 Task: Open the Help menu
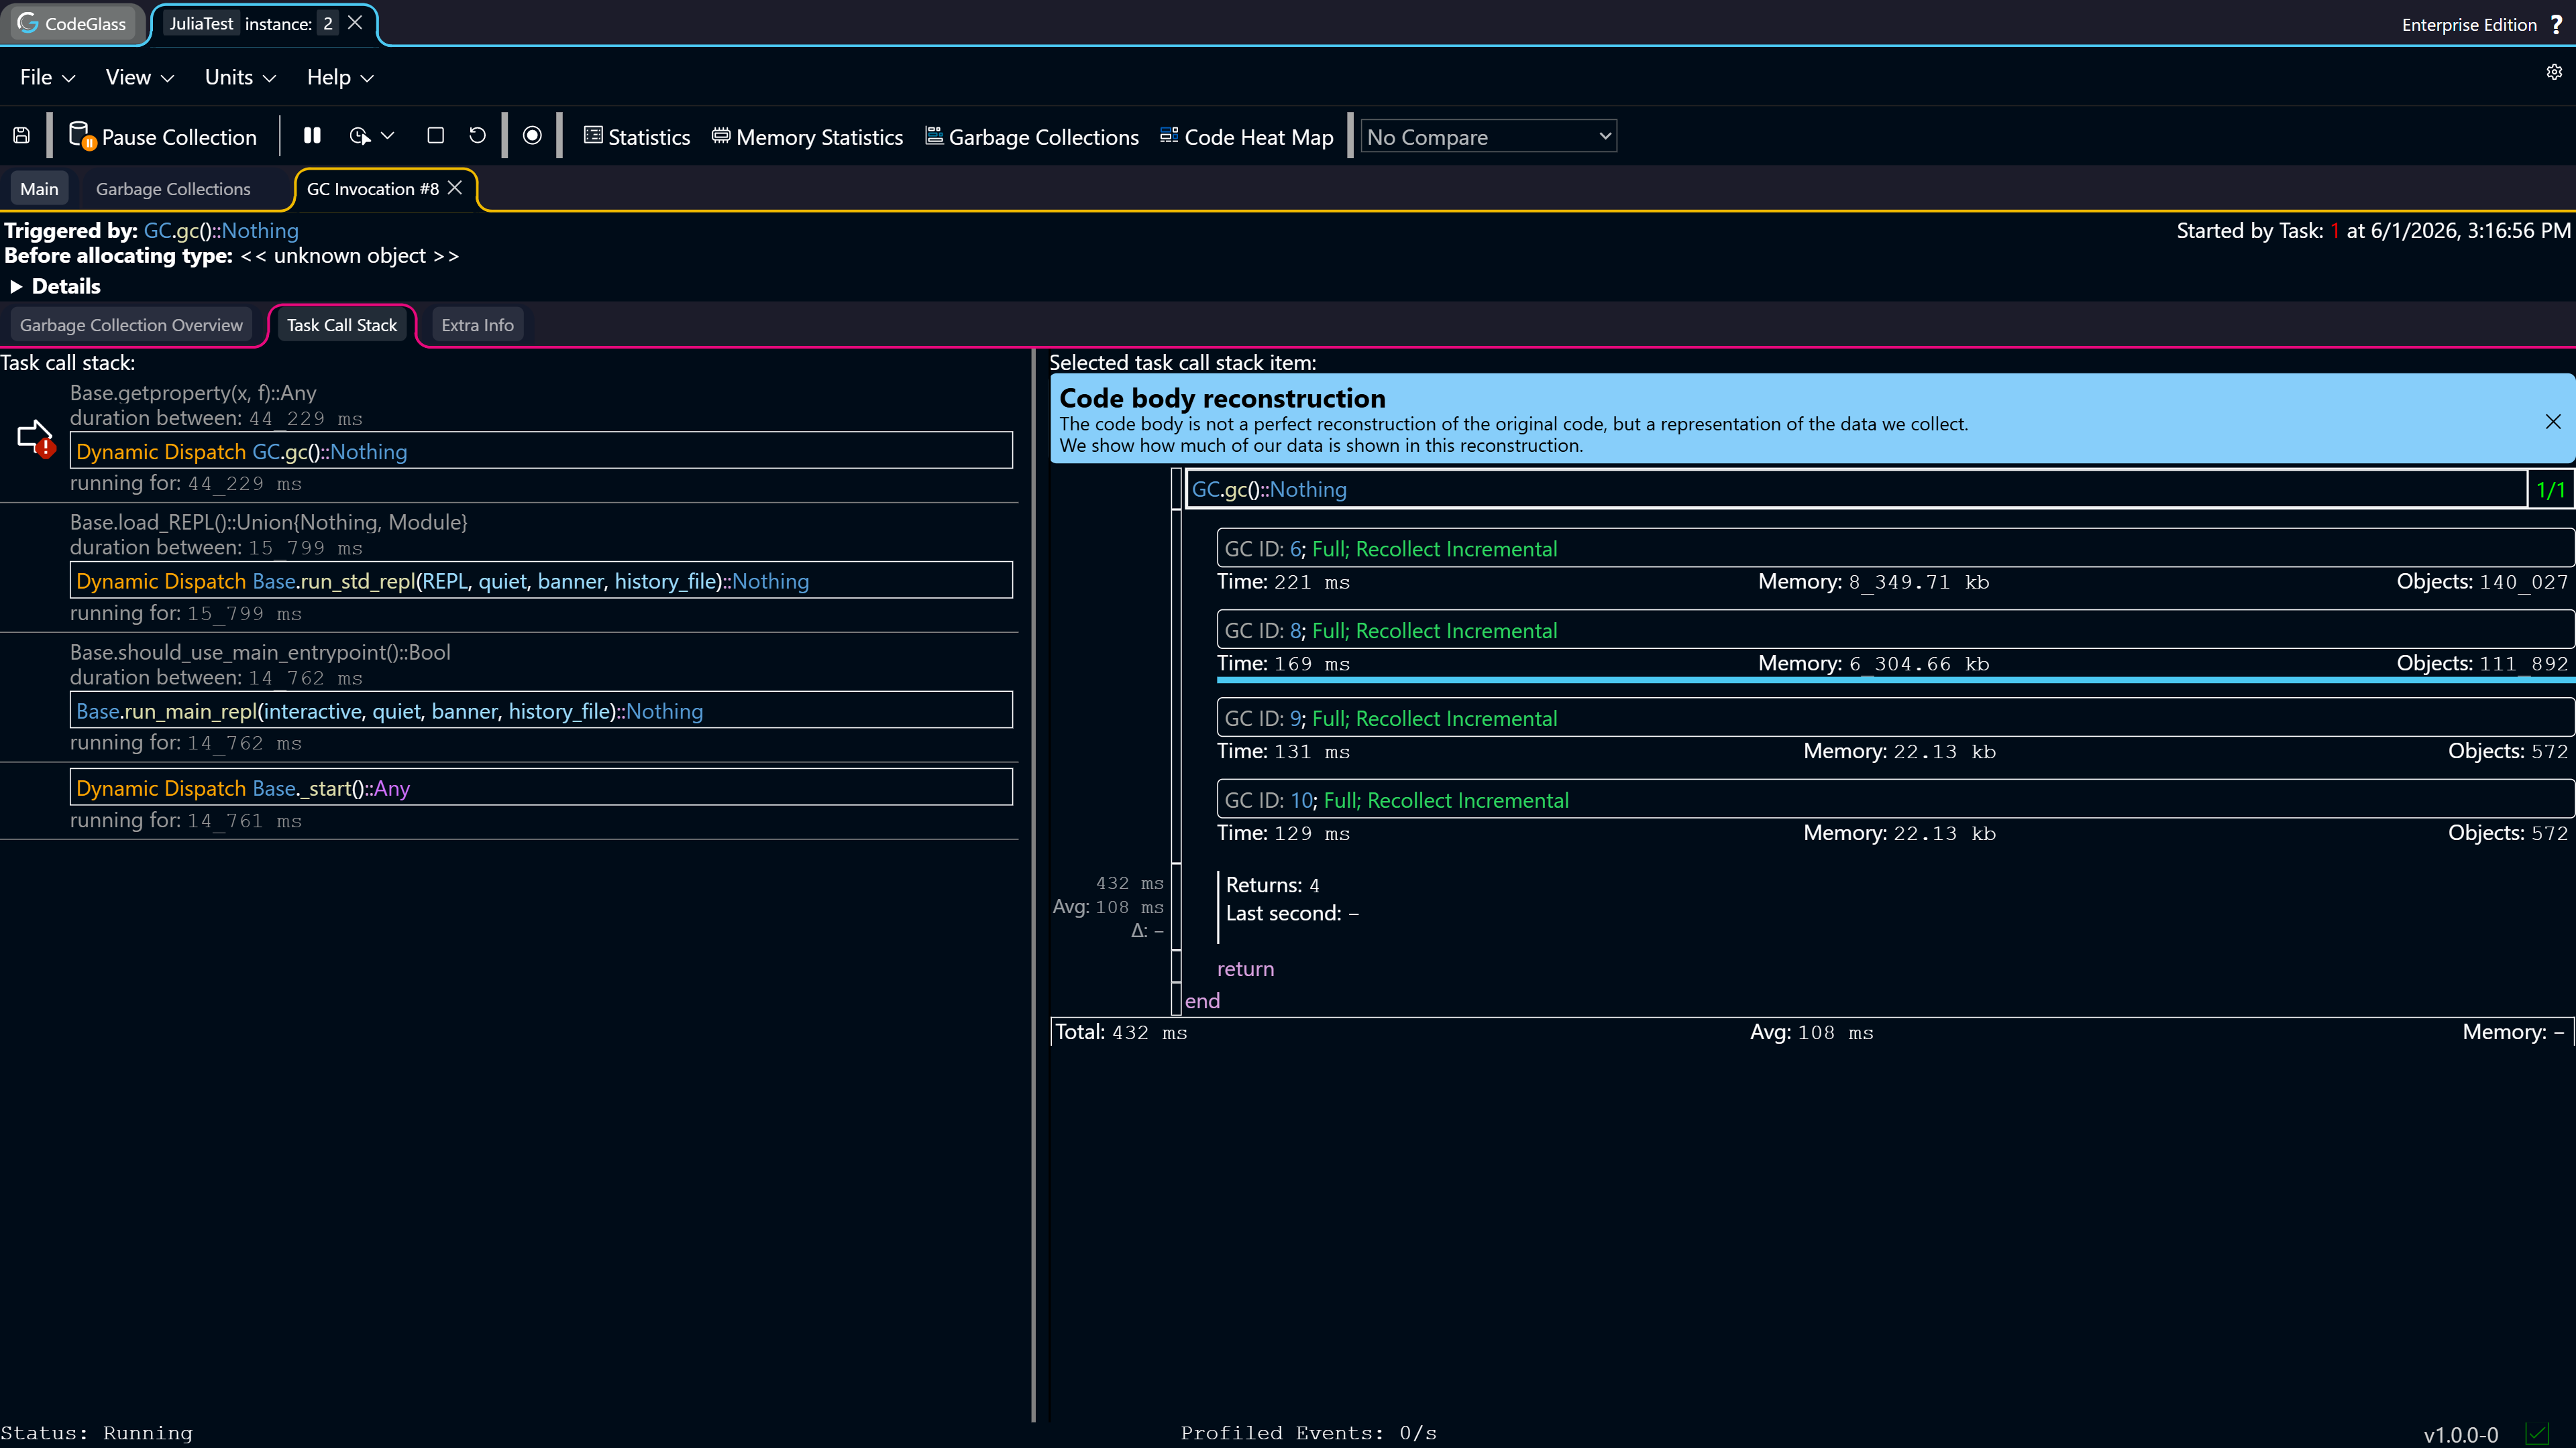[x=340, y=77]
